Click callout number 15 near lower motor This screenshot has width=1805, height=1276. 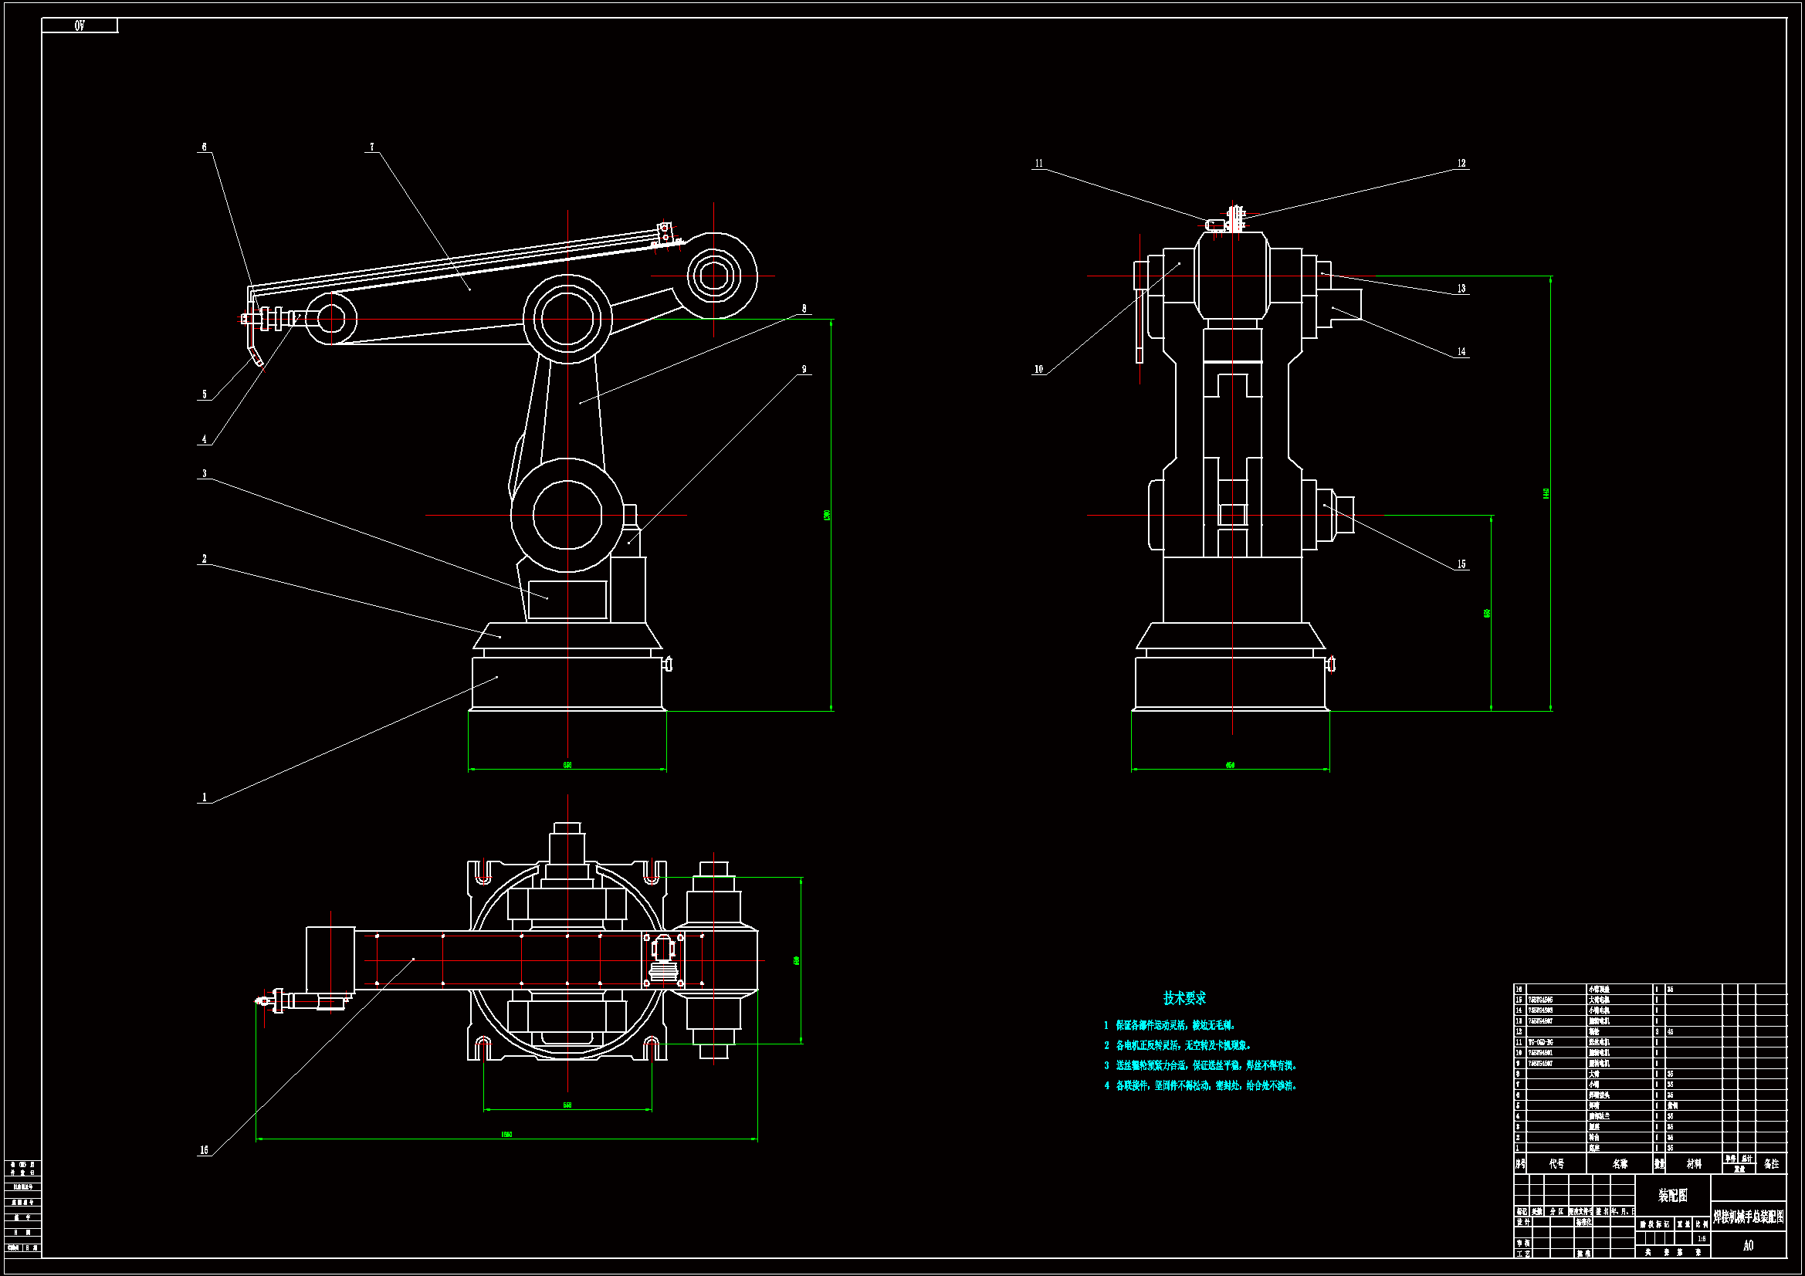tap(1461, 564)
